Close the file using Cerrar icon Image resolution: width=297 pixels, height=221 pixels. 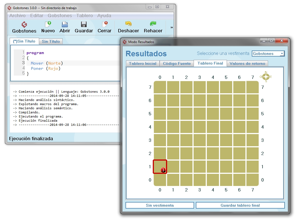pyautogui.click(x=105, y=27)
